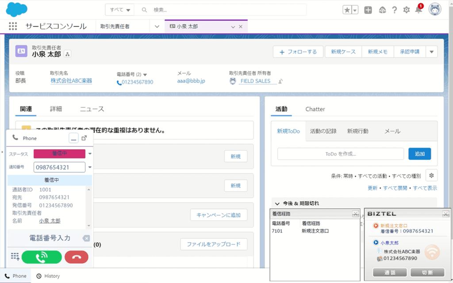Viewport: 453px width, 283px height.
Task: Pop out the Phone softphone panel
Action: pyautogui.click(x=84, y=138)
